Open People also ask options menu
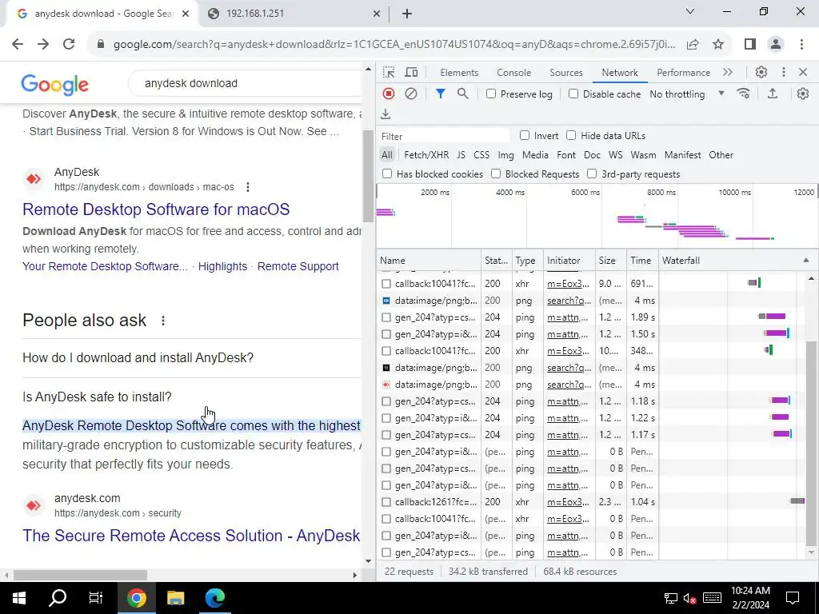This screenshot has width=819, height=614. 163,321
